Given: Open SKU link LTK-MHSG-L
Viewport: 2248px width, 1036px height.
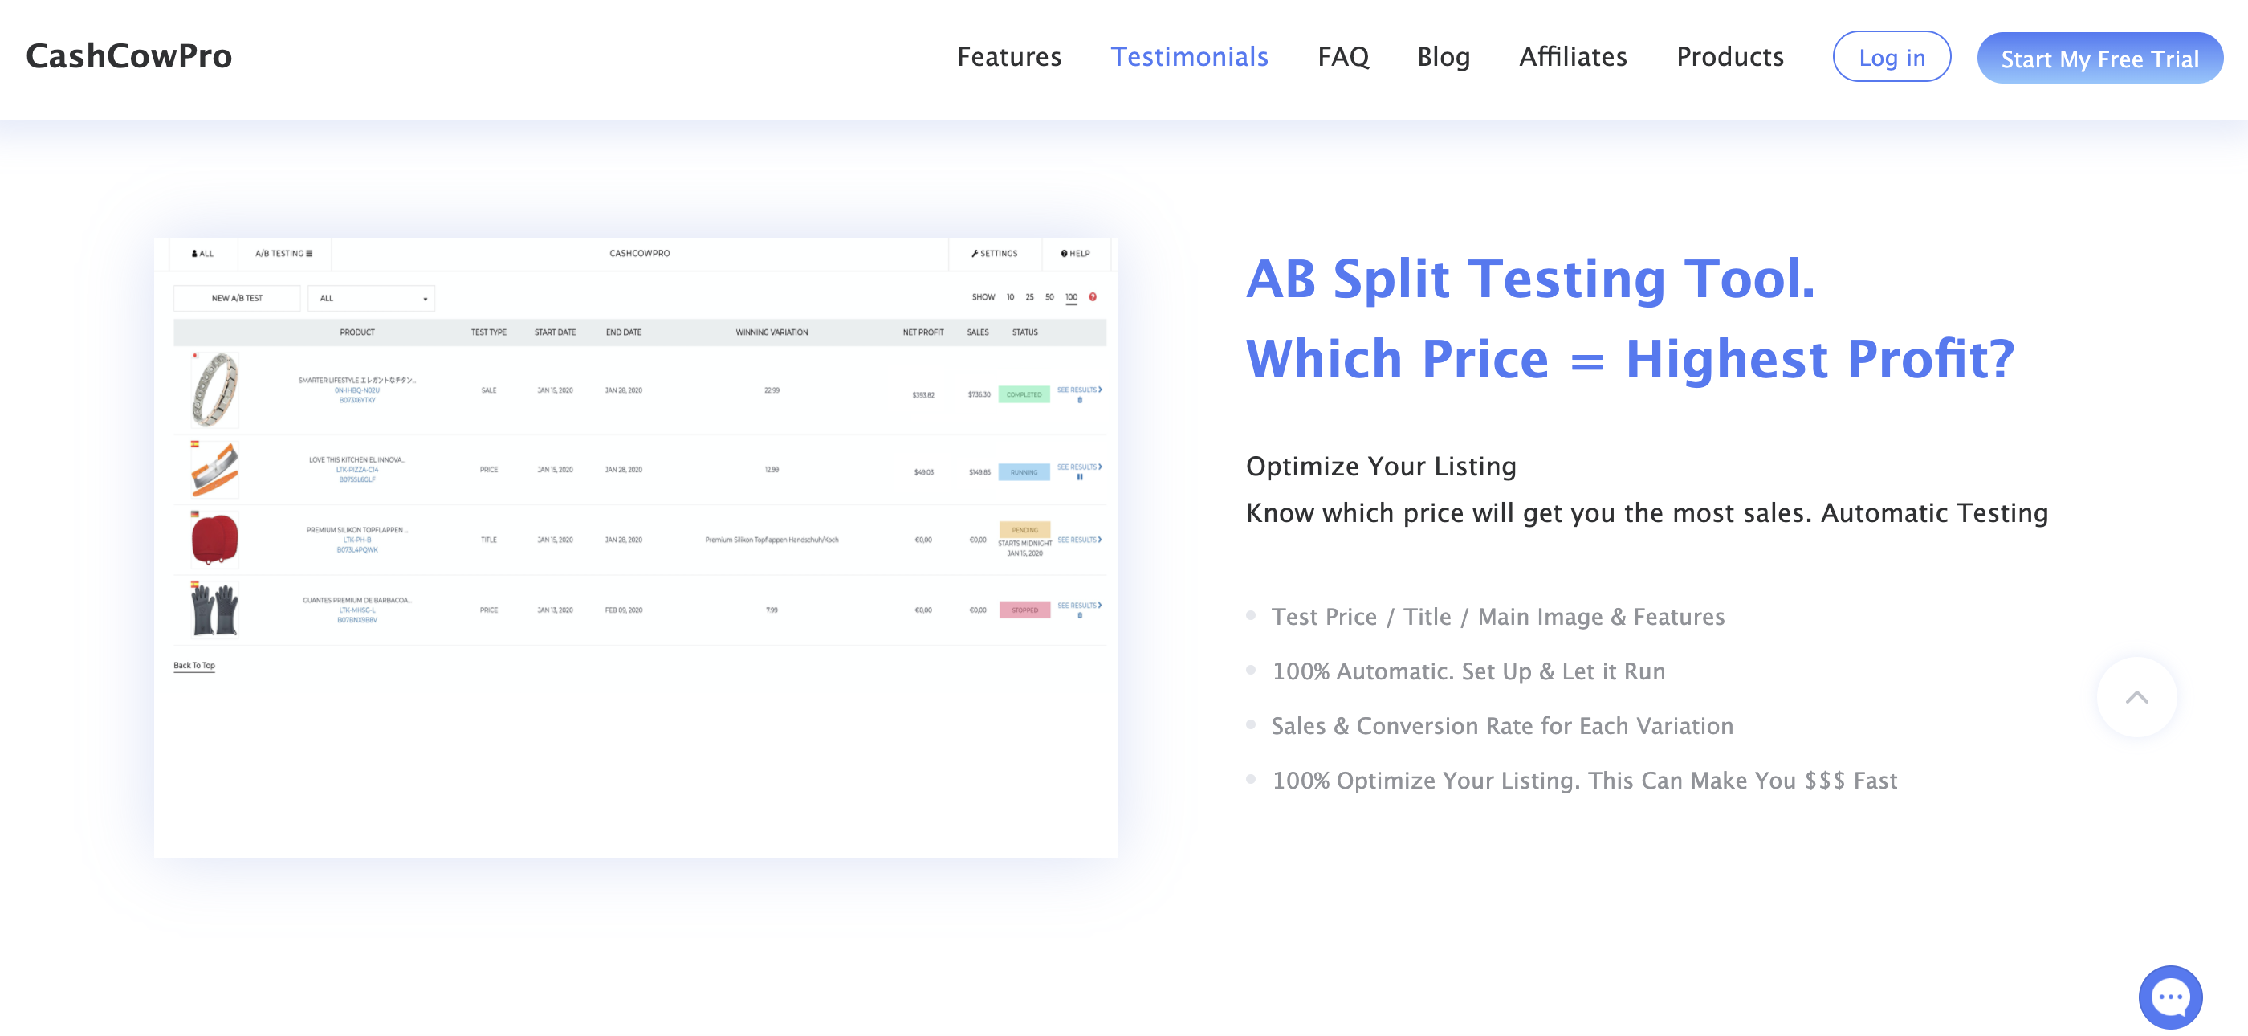Looking at the screenshot, I should click(x=357, y=610).
